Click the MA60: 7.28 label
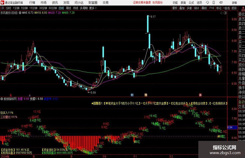 (68, 13)
